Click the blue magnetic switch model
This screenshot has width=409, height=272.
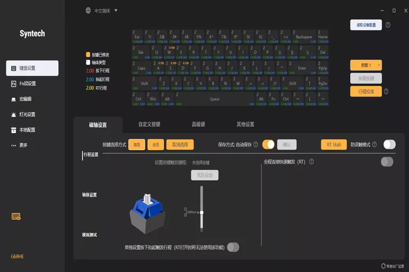[147, 214]
